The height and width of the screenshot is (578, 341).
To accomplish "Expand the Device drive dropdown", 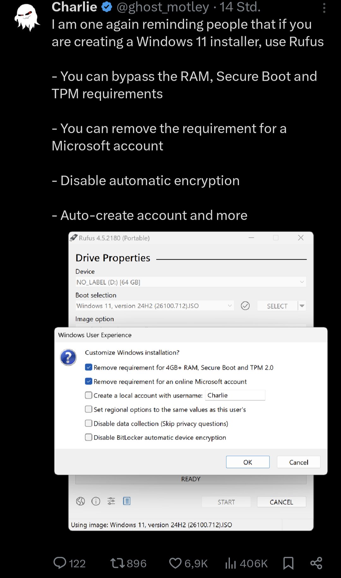I will 302,282.
